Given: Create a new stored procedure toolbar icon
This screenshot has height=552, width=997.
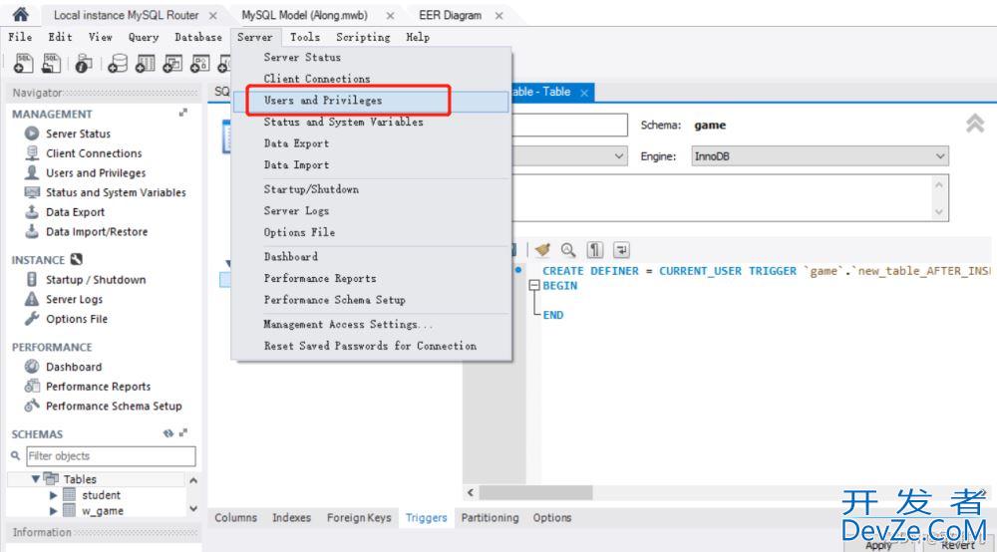Looking at the screenshot, I should point(199,64).
